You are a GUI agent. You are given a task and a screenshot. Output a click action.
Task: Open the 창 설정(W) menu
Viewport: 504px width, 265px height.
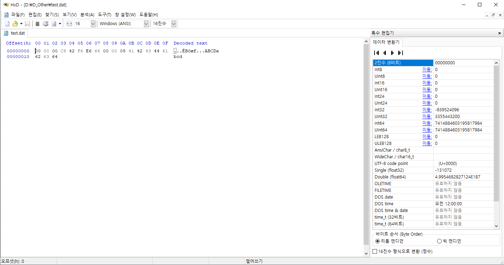coord(125,15)
